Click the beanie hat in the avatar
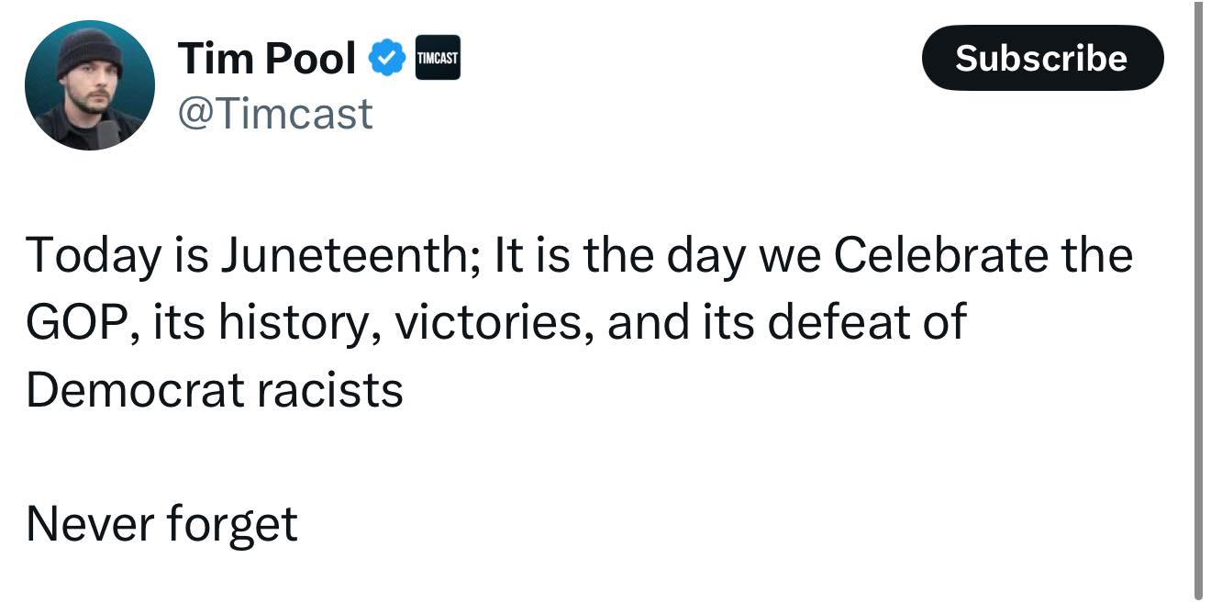1211x603 pixels. tap(89, 51)
